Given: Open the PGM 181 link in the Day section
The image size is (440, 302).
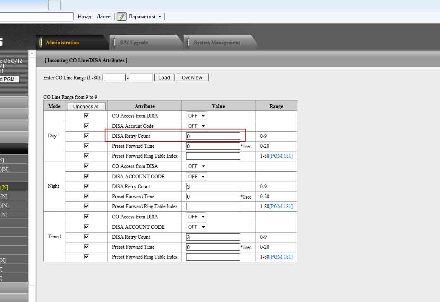Looking at the screenshot, I should [x=281, y=156].
